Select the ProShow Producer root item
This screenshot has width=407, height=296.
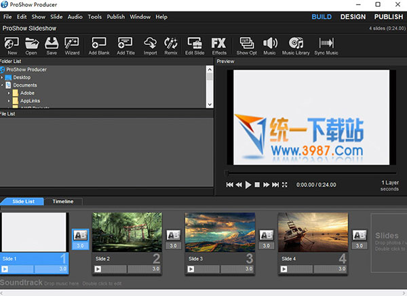click(26, 70)
